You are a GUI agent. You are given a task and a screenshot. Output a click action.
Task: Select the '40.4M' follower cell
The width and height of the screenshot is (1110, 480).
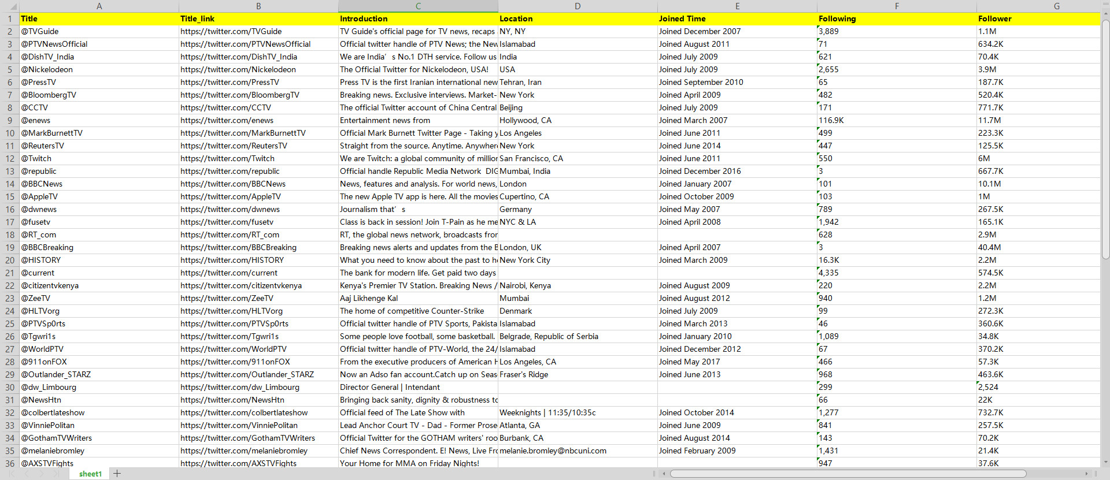pyautogui.click(x=1038, y=247)
